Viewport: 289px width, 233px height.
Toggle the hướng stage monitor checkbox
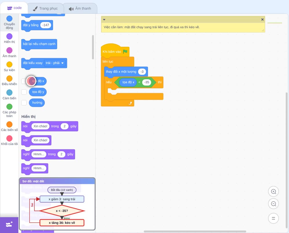click(x=24, y=103)
